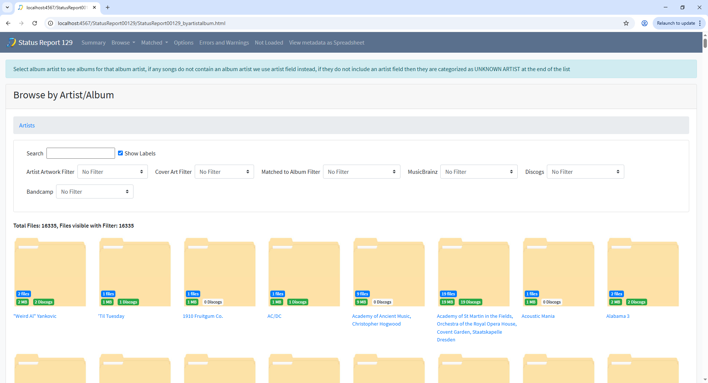Expand the Matched menu in navbar
This screenshot has width=708, height=383.
pos(155,43)
